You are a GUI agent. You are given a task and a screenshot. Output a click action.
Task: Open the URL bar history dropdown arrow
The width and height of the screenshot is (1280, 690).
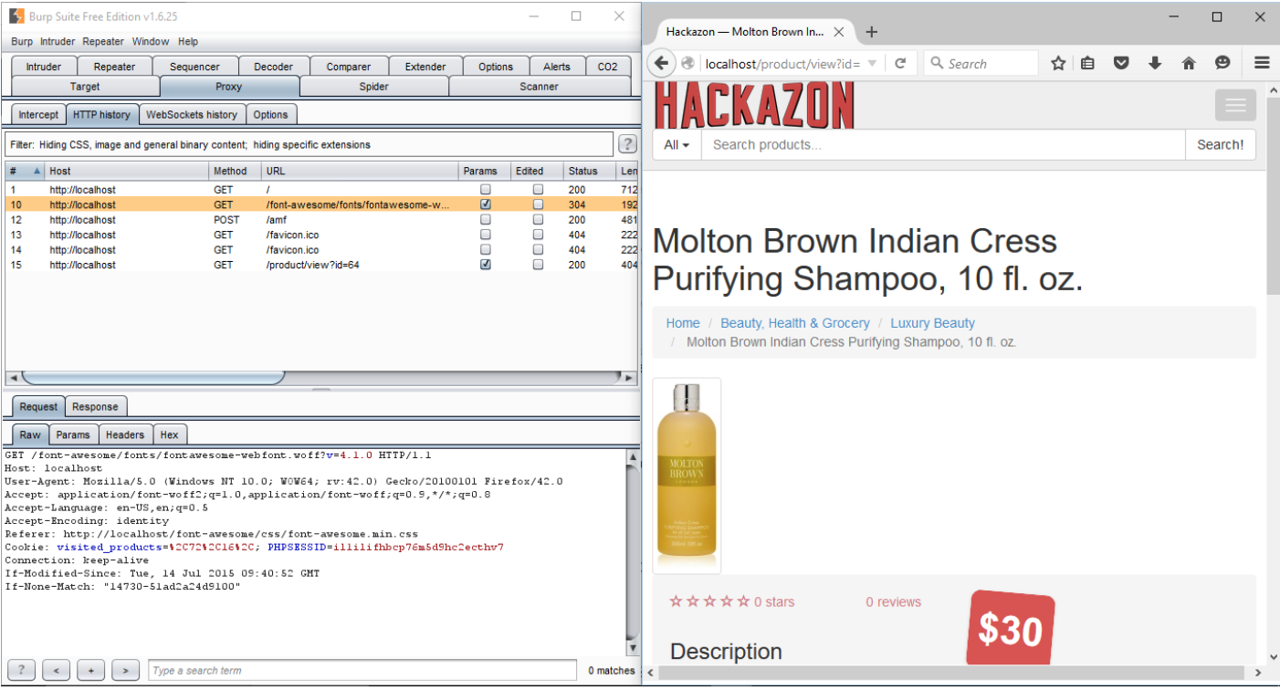tap(872, 63)
